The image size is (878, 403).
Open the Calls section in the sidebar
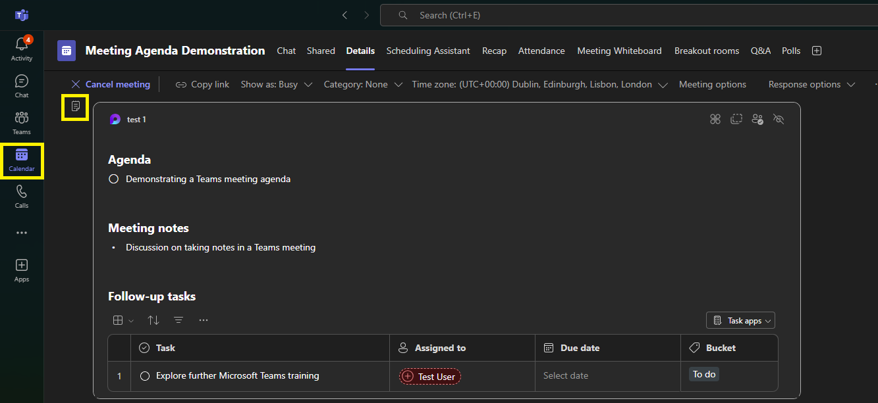pyautogui.click(x=22, y=196)
